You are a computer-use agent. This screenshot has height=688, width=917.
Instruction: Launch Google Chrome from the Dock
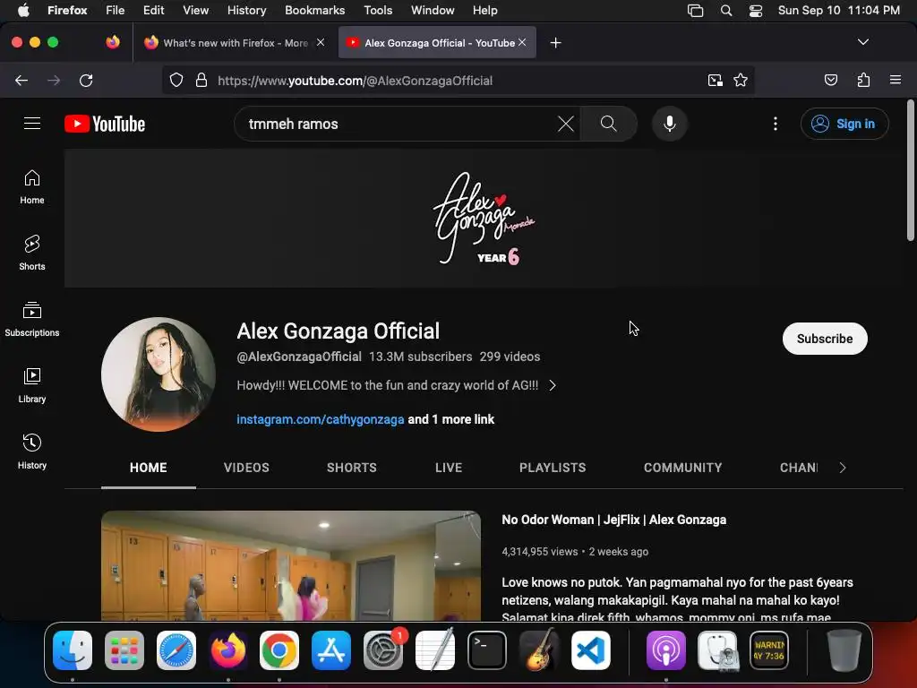[279, 650]
